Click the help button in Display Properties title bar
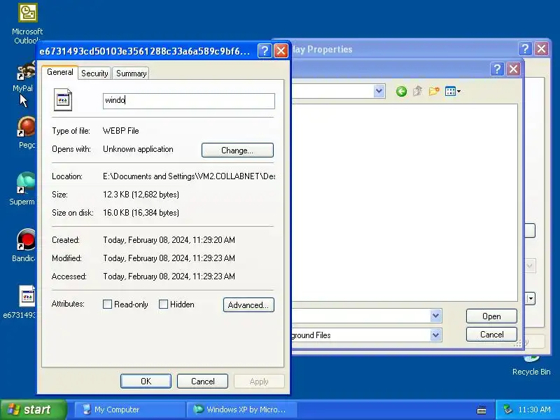Screen dimensions: 560x420 [525, 48]
